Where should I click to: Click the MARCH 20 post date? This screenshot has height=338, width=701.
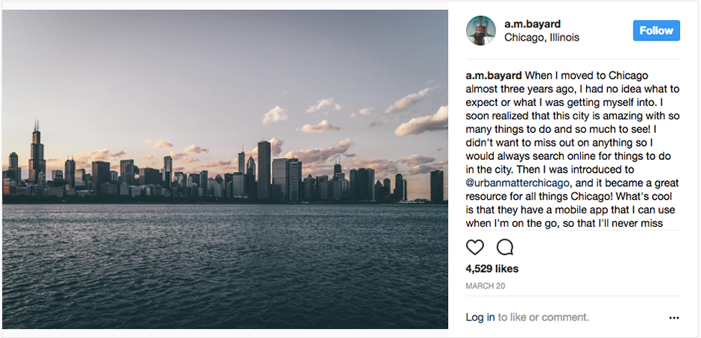[x=484, y=286]
